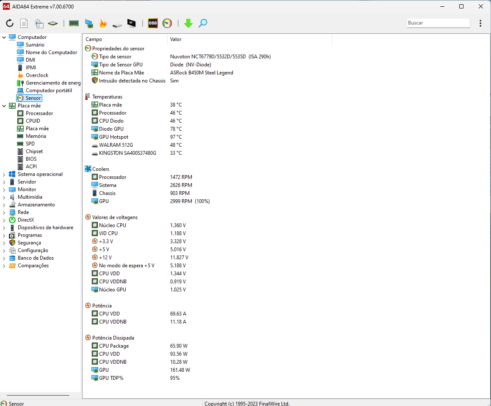This screenshot has height=406, width=491.
Task: Sort by the Campo column header
Action: pos(125,39)
